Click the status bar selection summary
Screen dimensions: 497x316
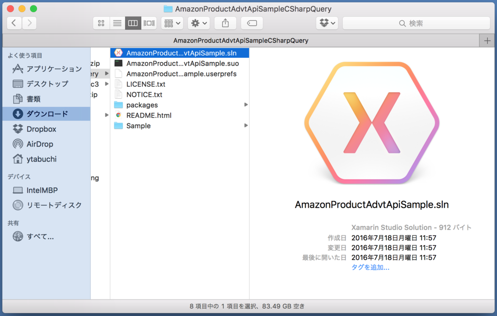[x=247, y=306]
